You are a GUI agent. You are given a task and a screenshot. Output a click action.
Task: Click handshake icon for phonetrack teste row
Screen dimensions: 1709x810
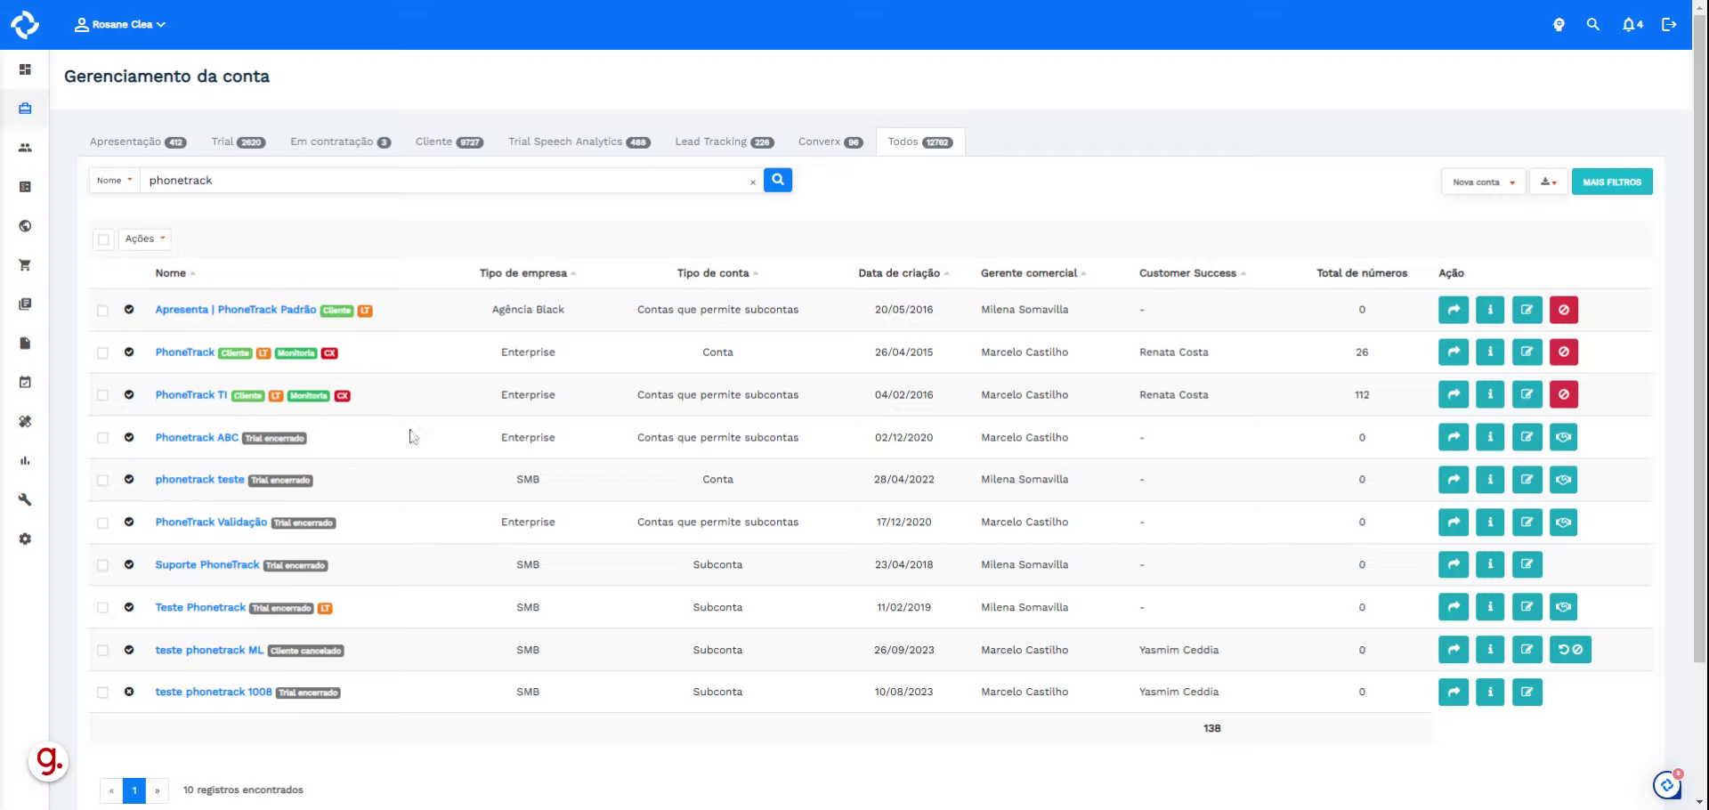click(x=1564, y=480)
